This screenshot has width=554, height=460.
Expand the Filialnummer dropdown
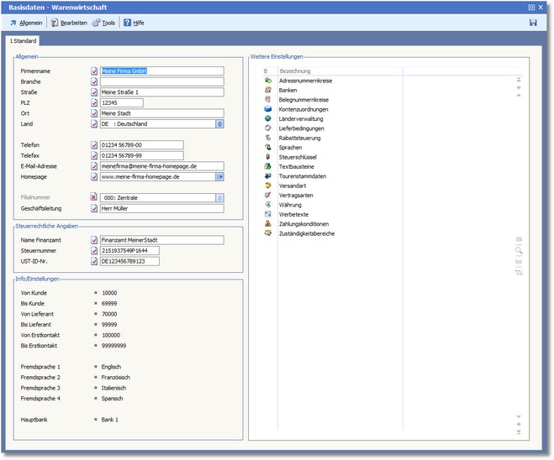pos(219,198)
